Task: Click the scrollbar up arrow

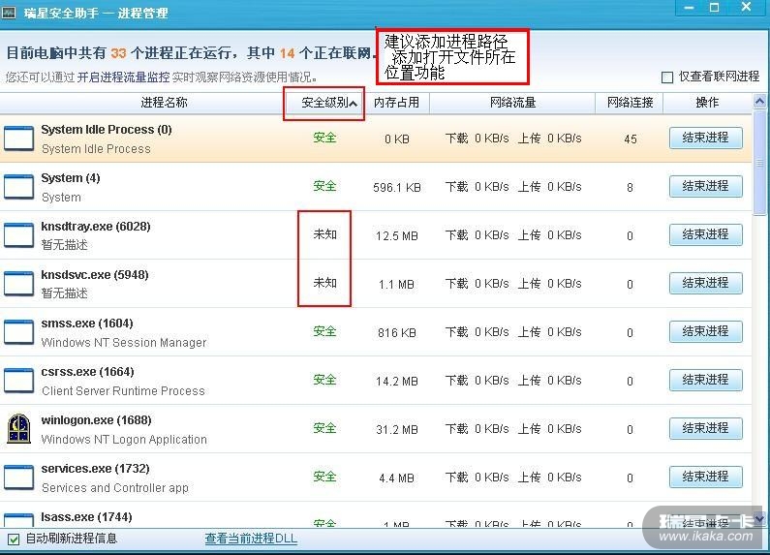Action: click(x=759, y=102)
